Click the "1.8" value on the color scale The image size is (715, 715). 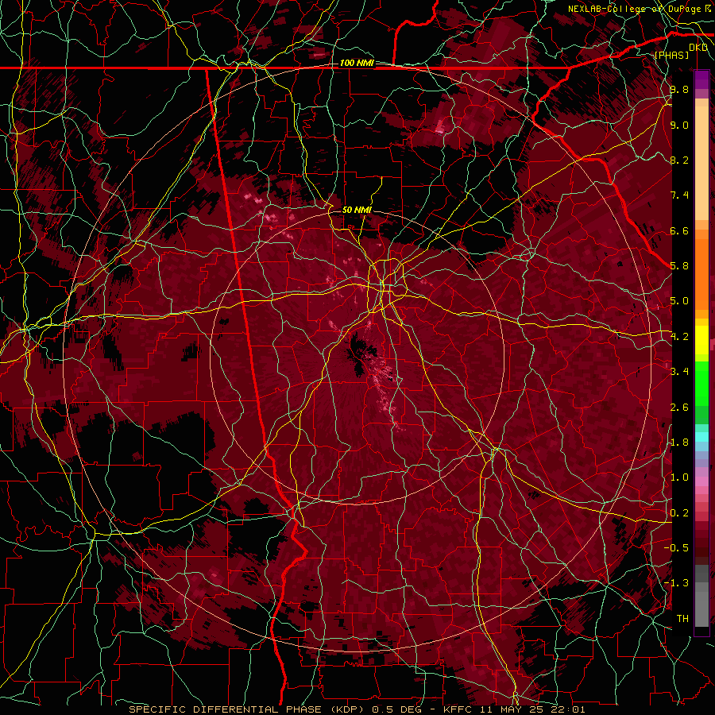tap(679, 443)
